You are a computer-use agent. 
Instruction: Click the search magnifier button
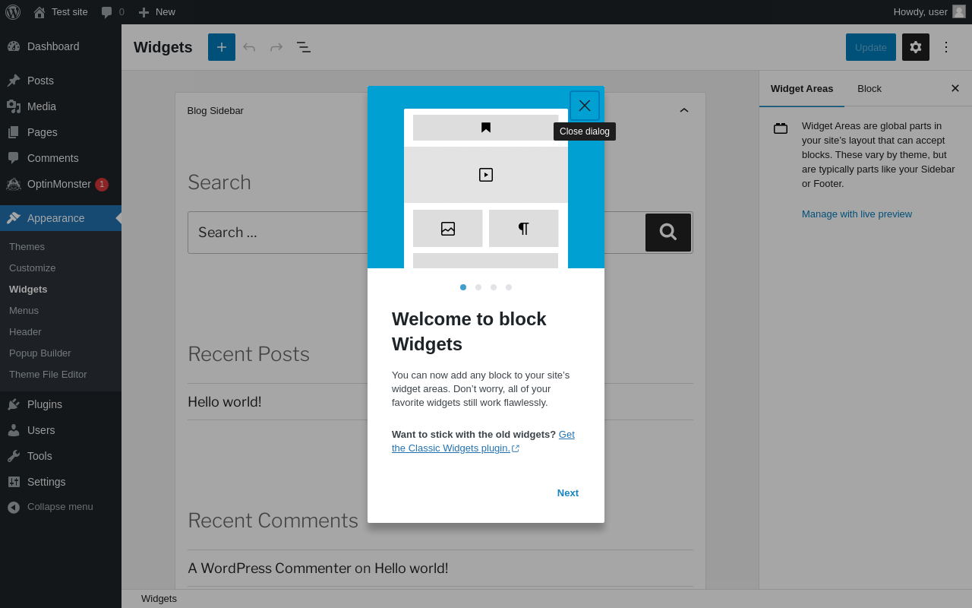[668, 233]
